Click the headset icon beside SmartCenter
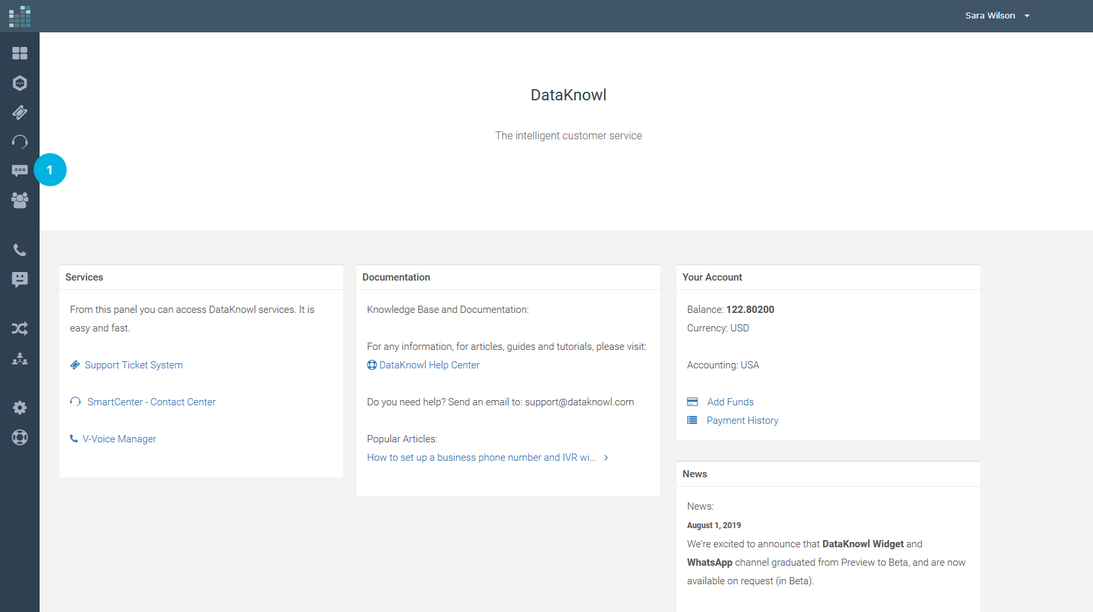 coord(75,401)
